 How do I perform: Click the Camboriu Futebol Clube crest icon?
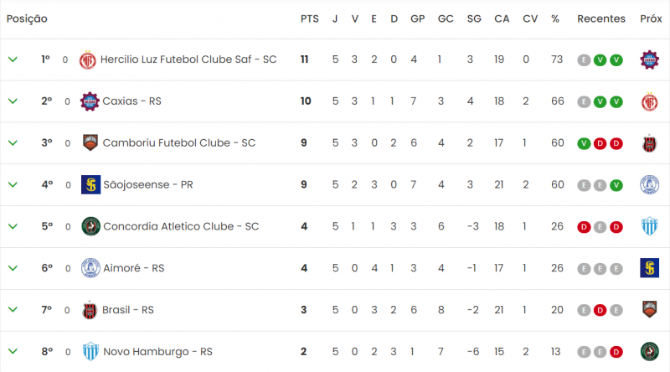90,142
